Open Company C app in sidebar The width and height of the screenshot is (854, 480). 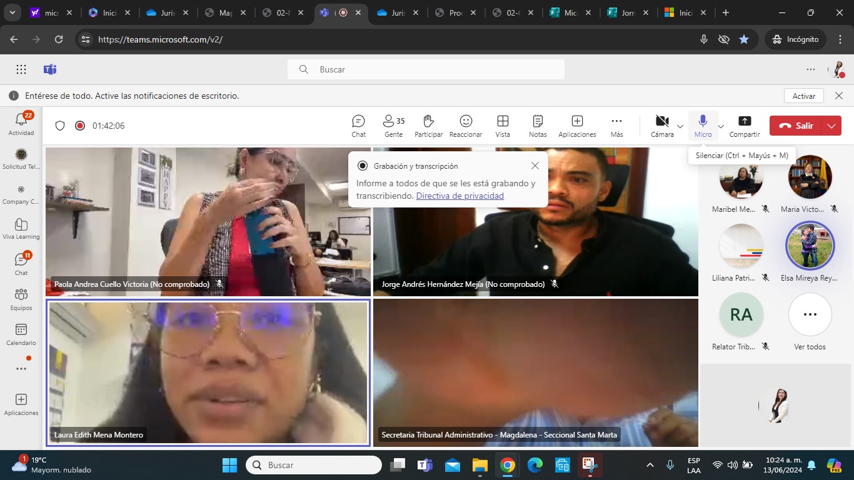[x=21, y=193]
